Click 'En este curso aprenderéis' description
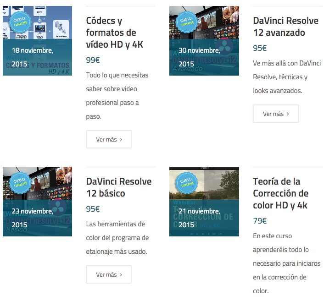This screenshot has height=301, width=335. tap(287, 263)
